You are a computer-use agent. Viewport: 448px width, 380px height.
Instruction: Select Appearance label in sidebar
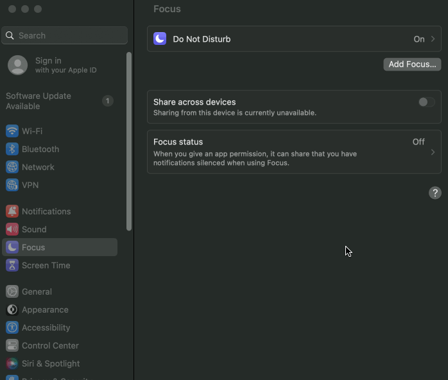click(x=45, y=310)
